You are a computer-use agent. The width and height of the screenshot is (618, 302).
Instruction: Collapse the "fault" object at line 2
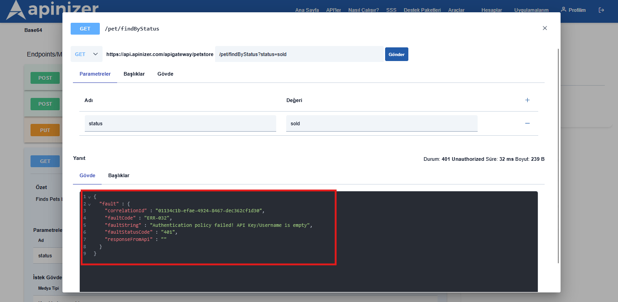coord(89,204)
